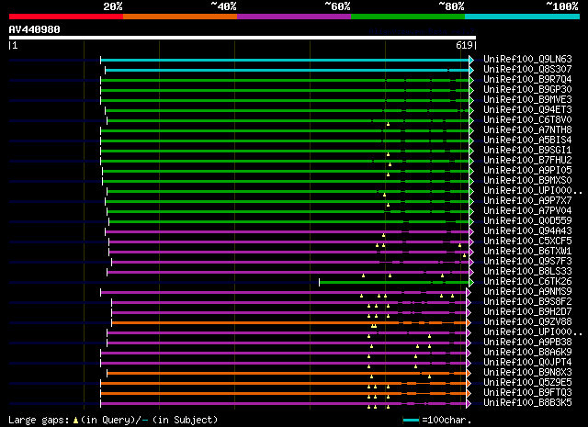588x427 pixels.
Task: Click the green arrowhead ending the B9R7Q4 bar
Action: tap(471, 80)
